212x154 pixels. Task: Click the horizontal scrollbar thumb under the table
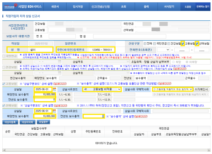coord(37,150)
